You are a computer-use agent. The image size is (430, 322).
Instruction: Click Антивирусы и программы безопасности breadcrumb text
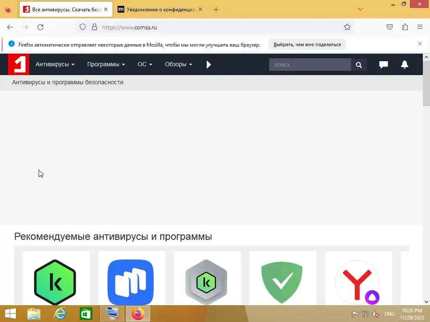point(68,83)
